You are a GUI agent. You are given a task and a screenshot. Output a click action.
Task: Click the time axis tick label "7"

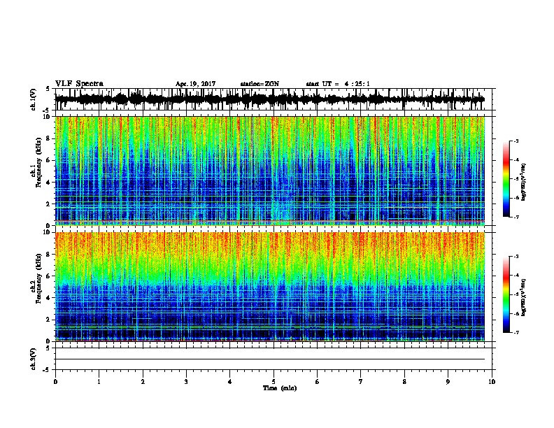361,382
